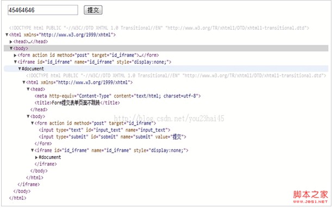This screenshot has width=332, height=208.
Task: Click the text field containing 45464646
Action: [43, 10]
